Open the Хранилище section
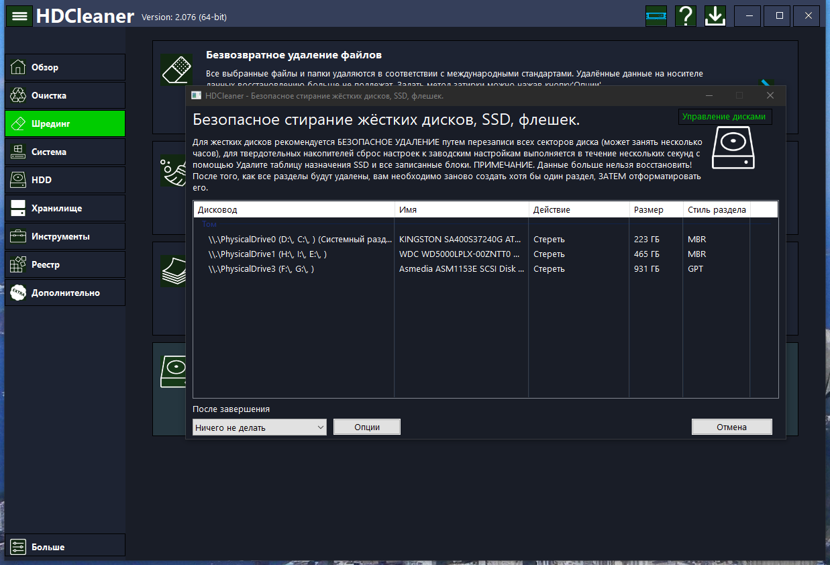This screenshot has width=830, height=565. [x=65, y=208]
